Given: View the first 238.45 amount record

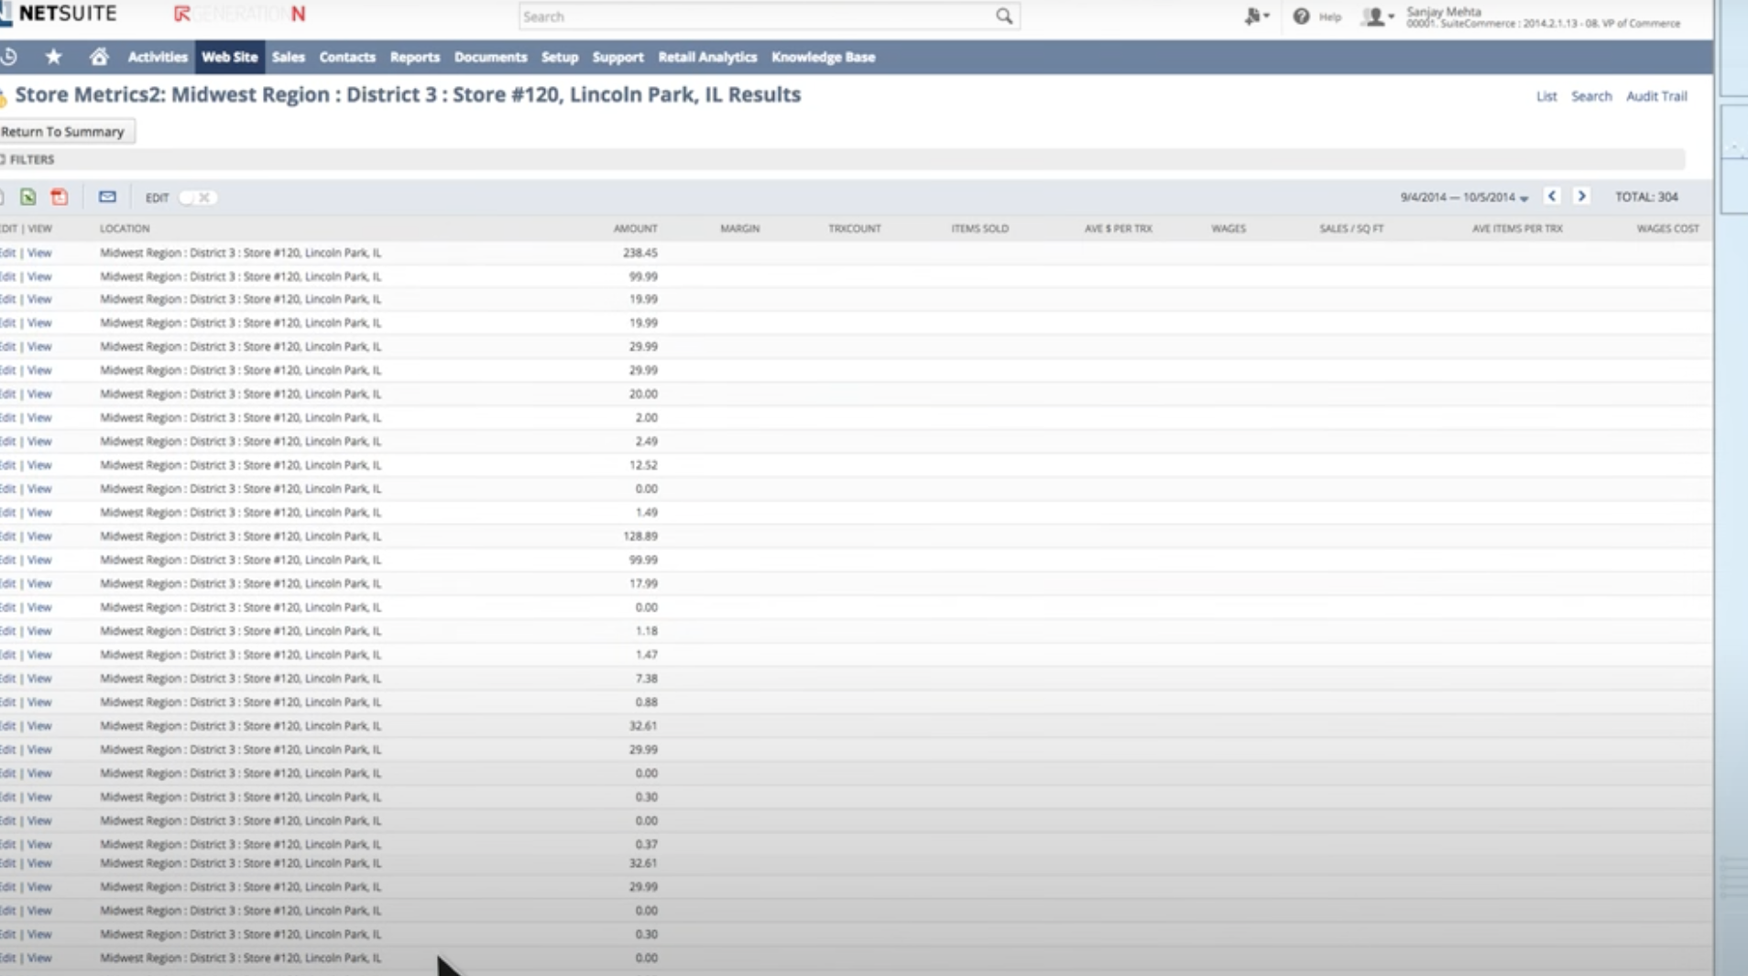Looking at the screenshot, I should point(40,253).
